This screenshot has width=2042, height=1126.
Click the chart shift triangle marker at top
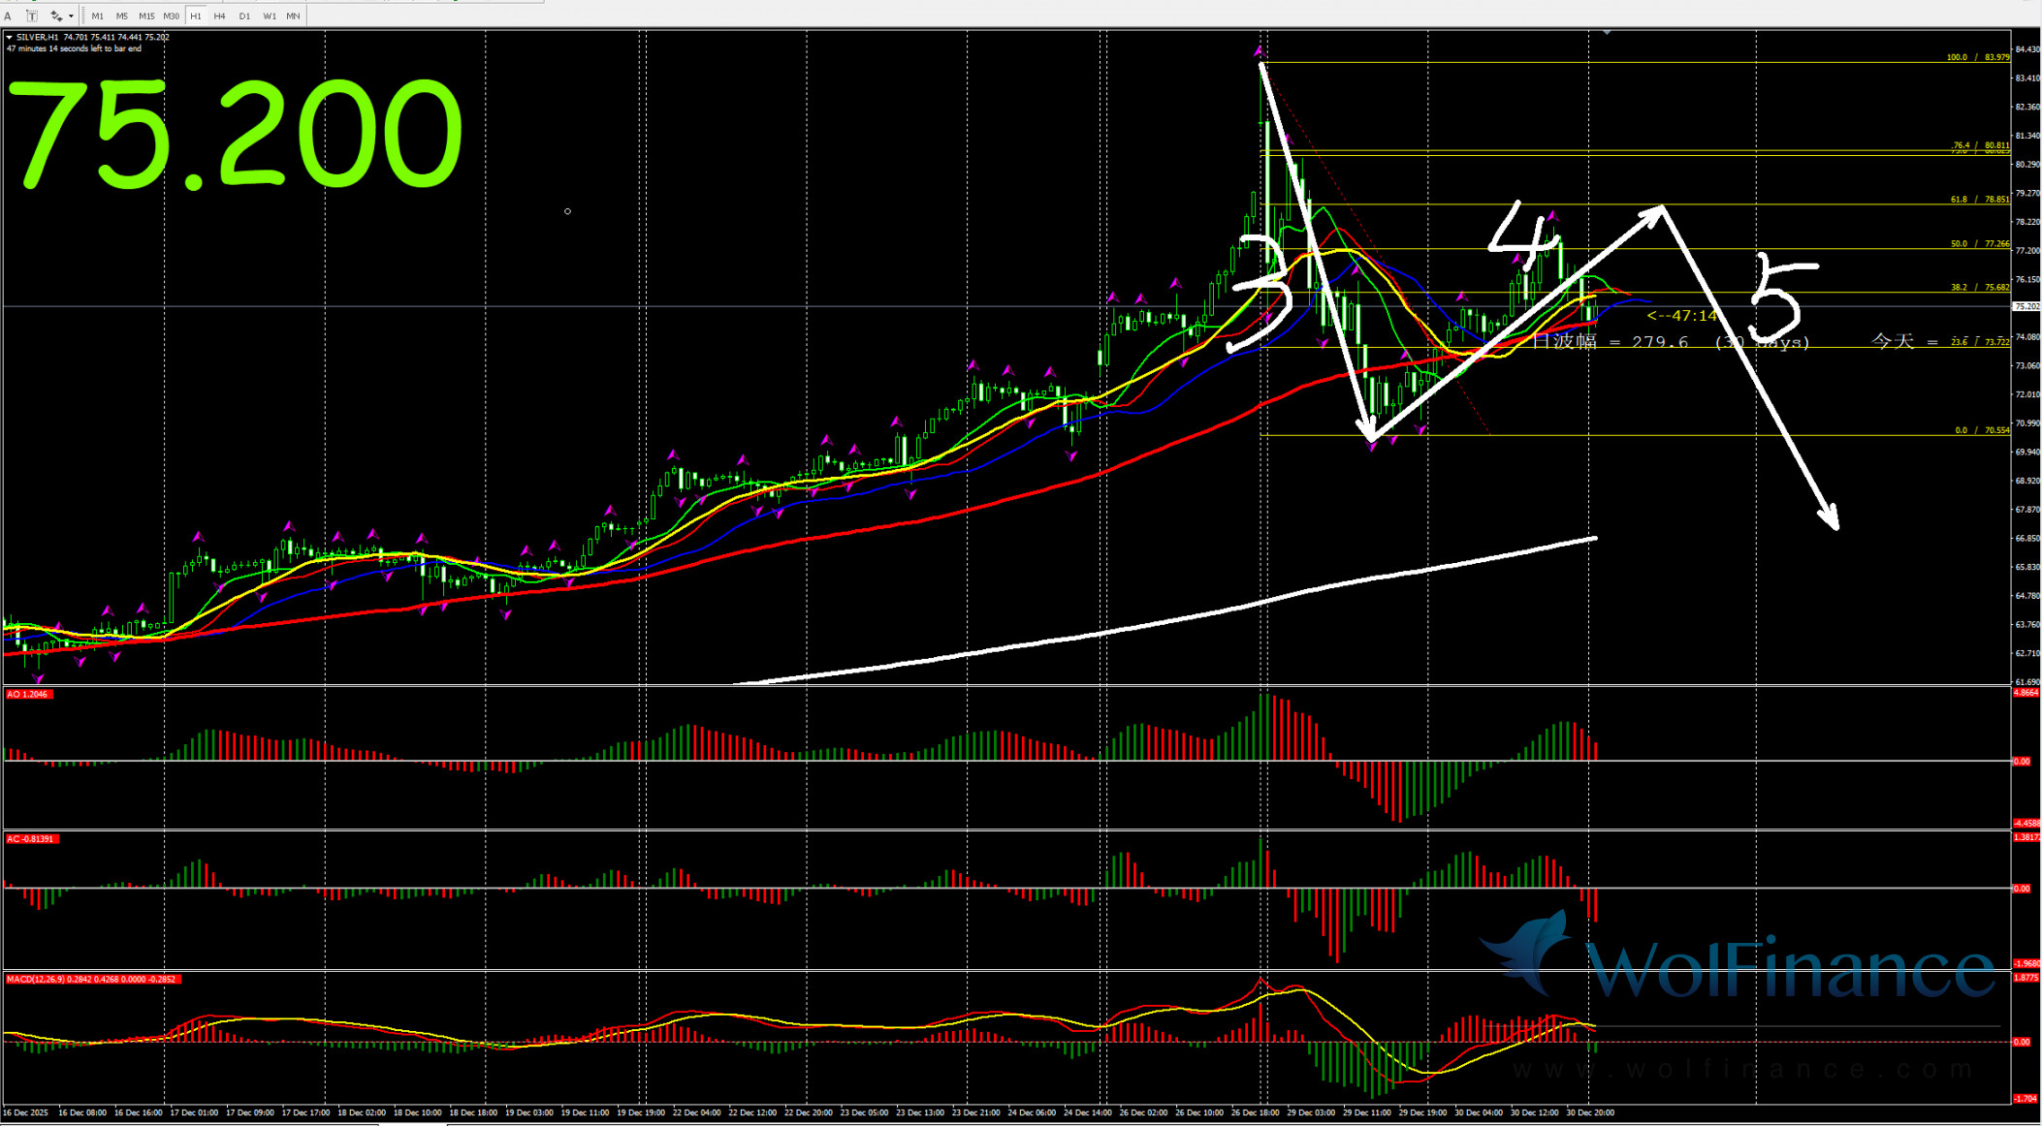click(x=1607, y=33)
